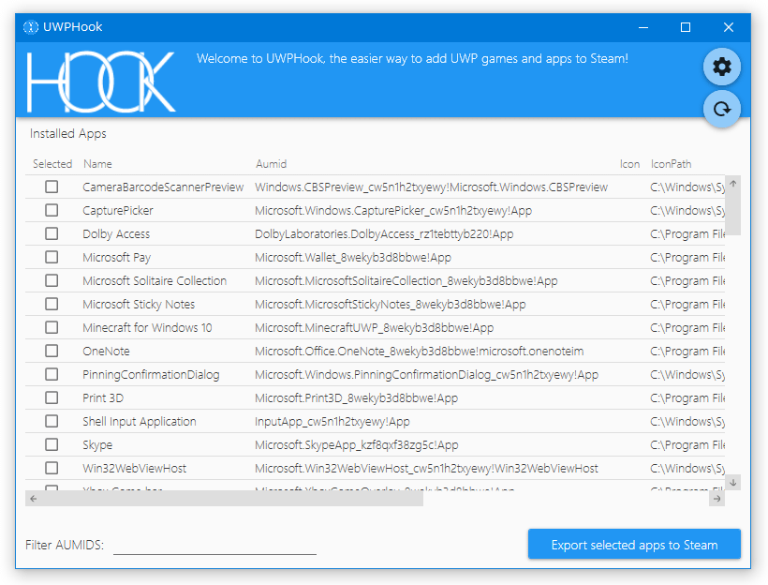Click the Selected column header

(x=52, y=164)
